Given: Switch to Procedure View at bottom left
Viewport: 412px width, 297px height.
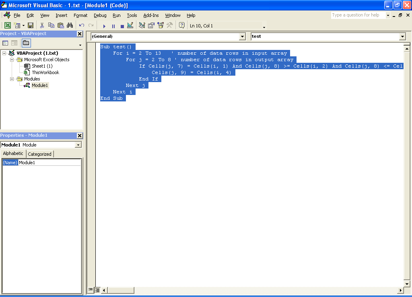Looking at the screenshot, I should [x=91, y=290].
